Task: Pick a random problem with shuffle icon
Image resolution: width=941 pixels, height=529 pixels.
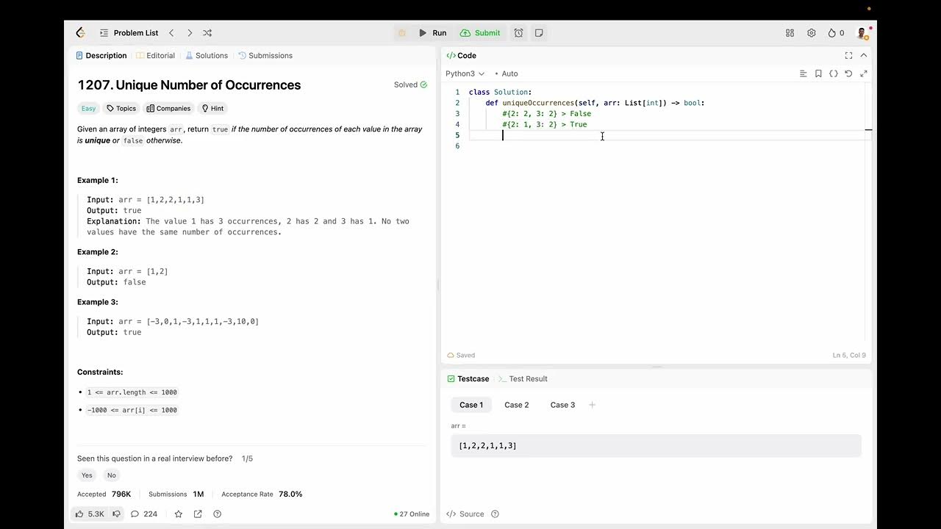Action: (x=207, y=33)
